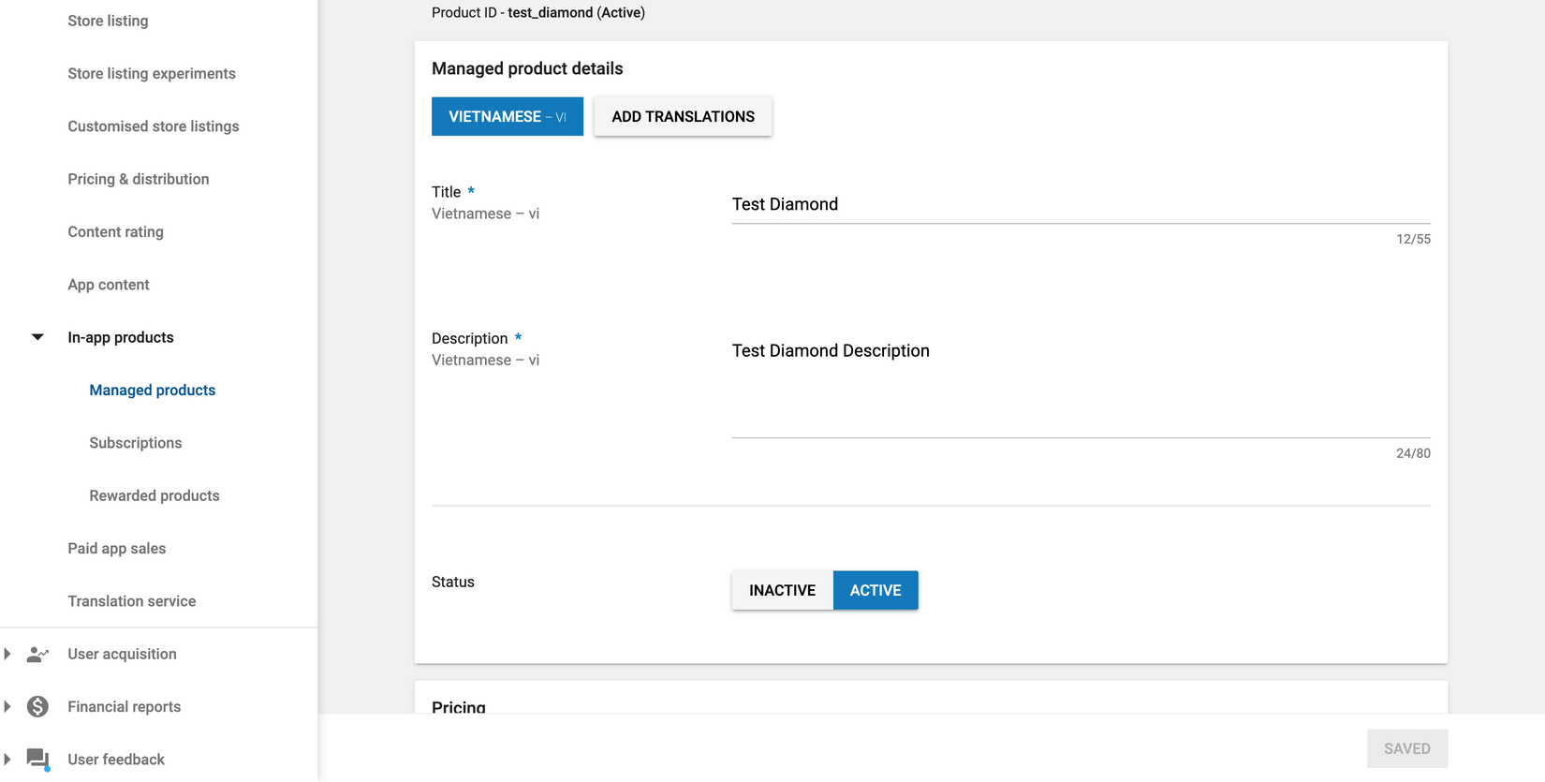This screenshot has height=782, width=1545.
Task: Collapse the In-app products section arrow
Action: pos(37,337)
